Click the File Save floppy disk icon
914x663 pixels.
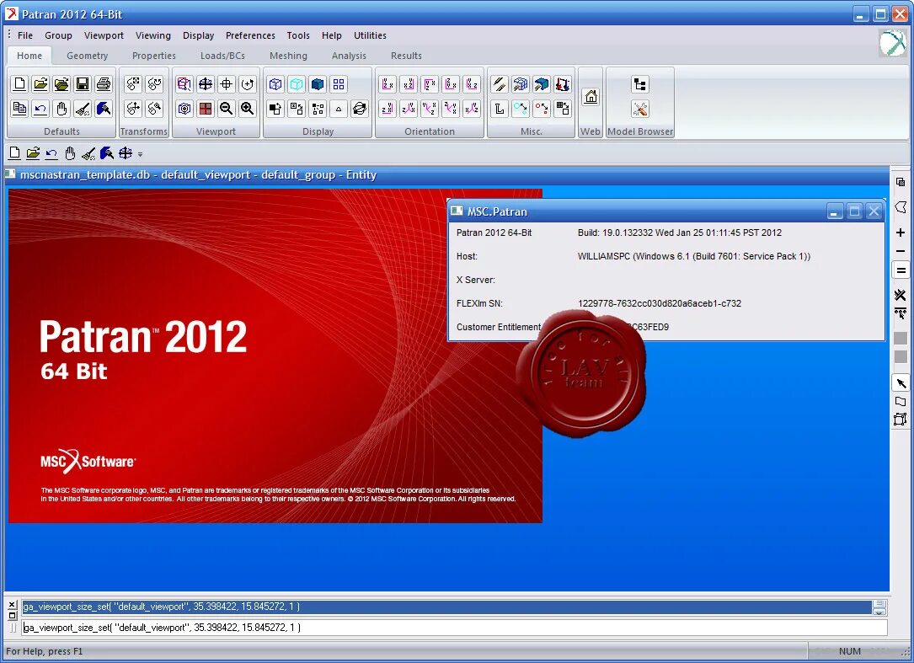coord(83,84)
